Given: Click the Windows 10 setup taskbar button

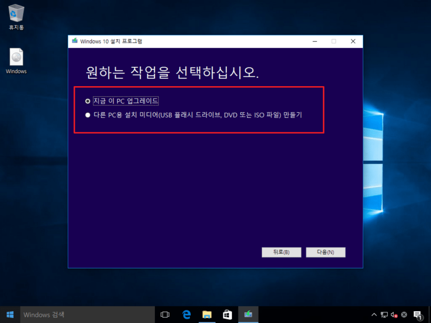Looking at the screenshot, I should (248, 315).
